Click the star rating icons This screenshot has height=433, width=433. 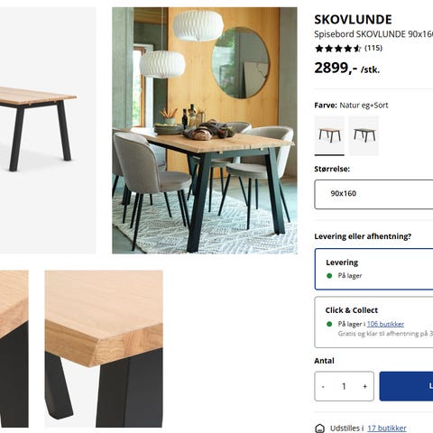[337, 49]
